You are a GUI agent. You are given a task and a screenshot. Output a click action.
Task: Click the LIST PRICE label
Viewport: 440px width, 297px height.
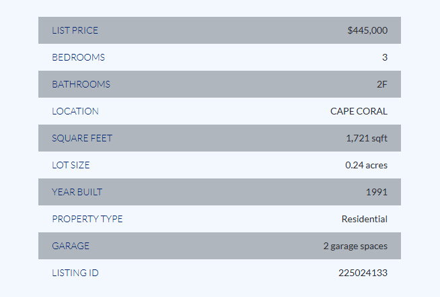pyautogui.click(x=75, y=30)
